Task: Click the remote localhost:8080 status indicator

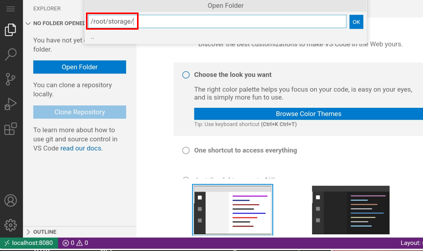Action: [29, 243]
